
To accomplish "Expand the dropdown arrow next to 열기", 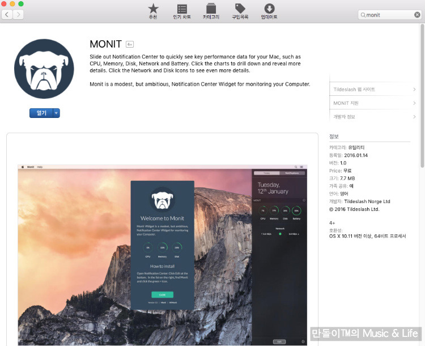I will (x=56, y=113).
